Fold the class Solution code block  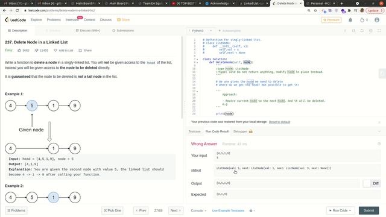[x=197, y=59]
